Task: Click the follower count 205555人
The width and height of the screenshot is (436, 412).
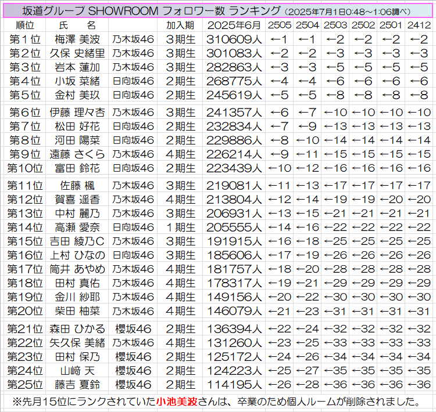Action: [234, 227]
